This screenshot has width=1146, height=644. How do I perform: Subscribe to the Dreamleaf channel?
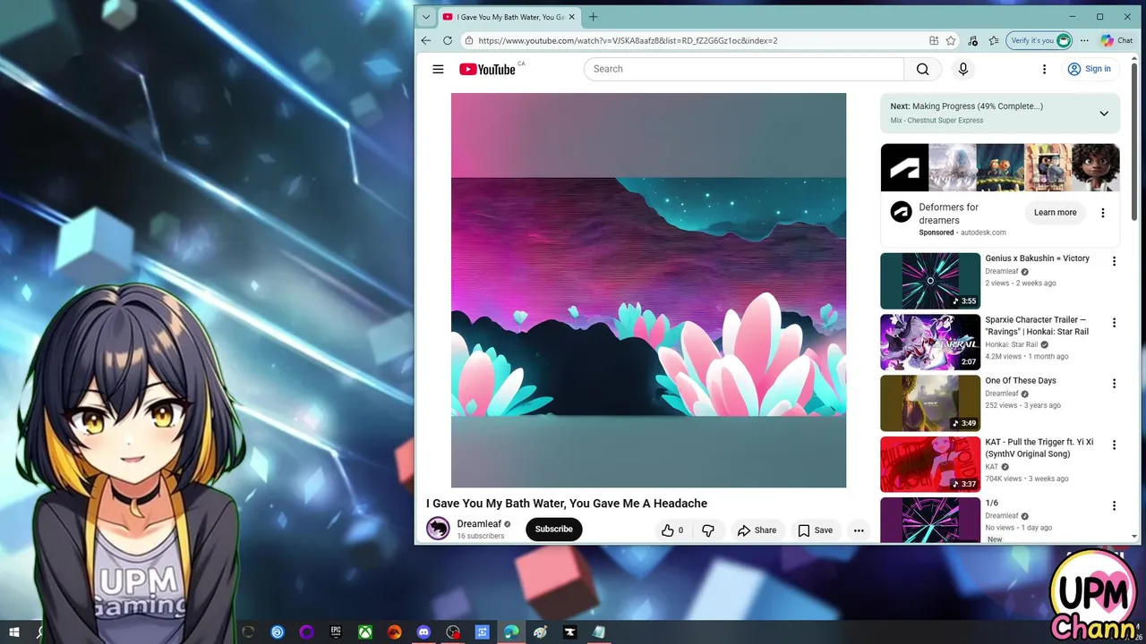point(554,529)
